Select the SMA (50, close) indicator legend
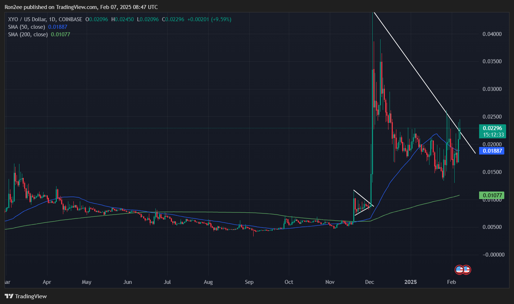The width and height of the screenshot is (514, 304). 27,27
